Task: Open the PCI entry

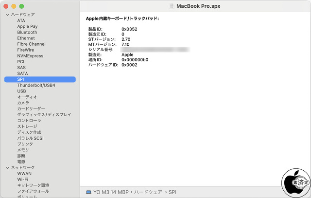Action: tap(20, 62)
